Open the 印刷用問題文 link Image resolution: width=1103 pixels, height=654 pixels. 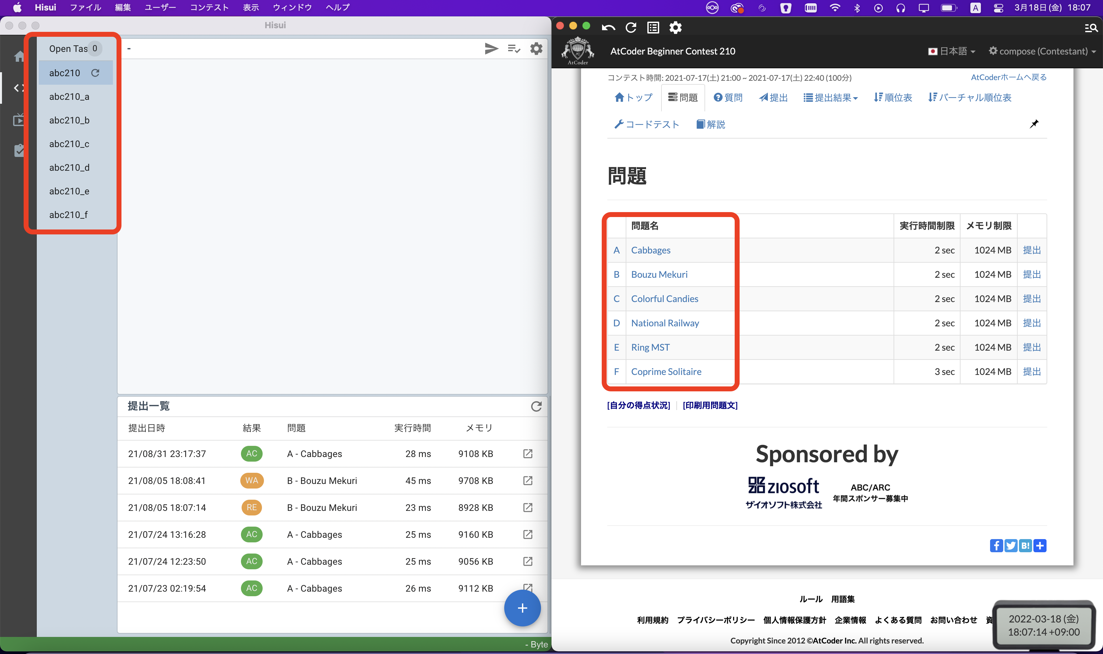(710, 405)
